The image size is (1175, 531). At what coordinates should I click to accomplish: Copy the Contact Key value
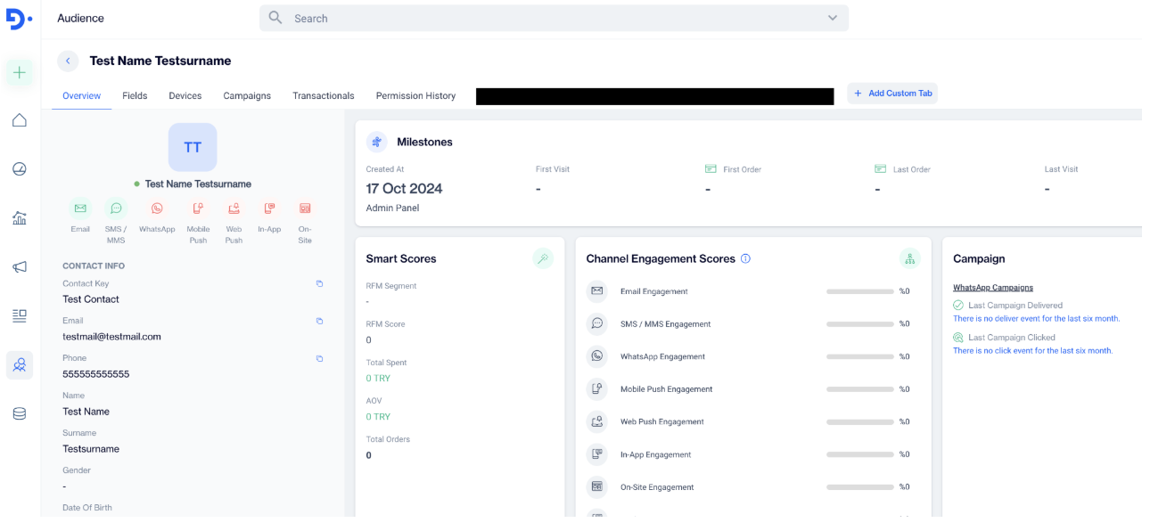point(319,283)
